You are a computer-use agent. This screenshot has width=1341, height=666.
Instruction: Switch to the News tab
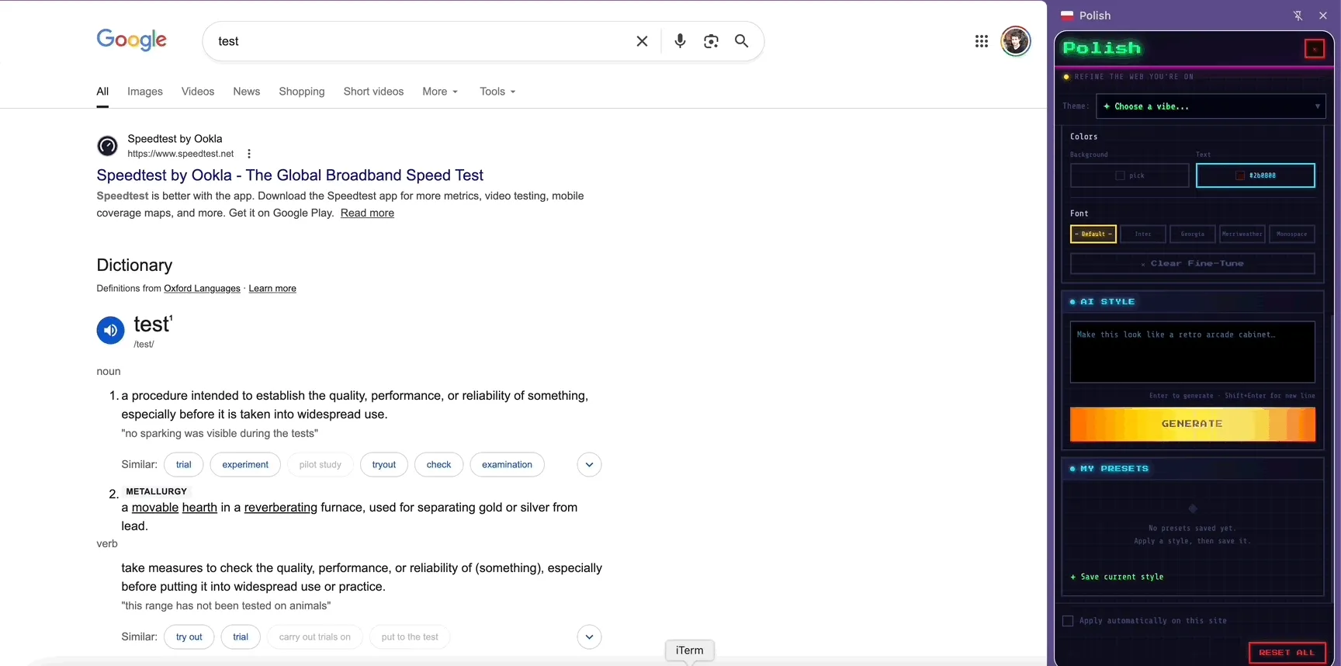[247, 92]
